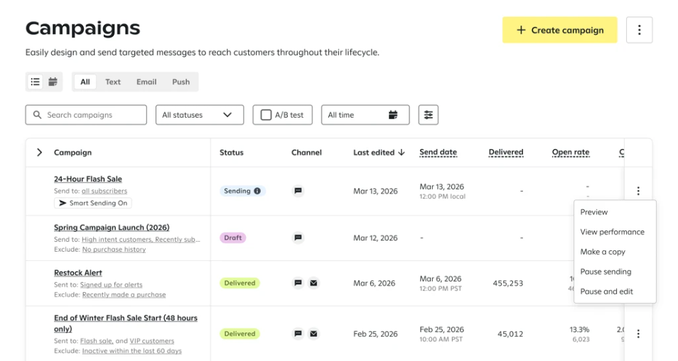678x361 pixels.
Task: Open the advanced filters icon
Action: pos(428,115)
